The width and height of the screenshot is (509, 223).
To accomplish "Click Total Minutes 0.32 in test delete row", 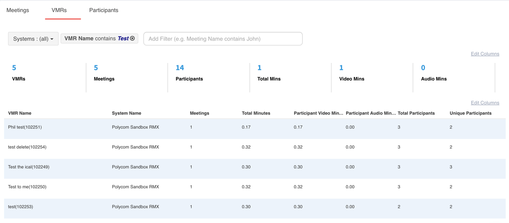I will pos(246,147).
